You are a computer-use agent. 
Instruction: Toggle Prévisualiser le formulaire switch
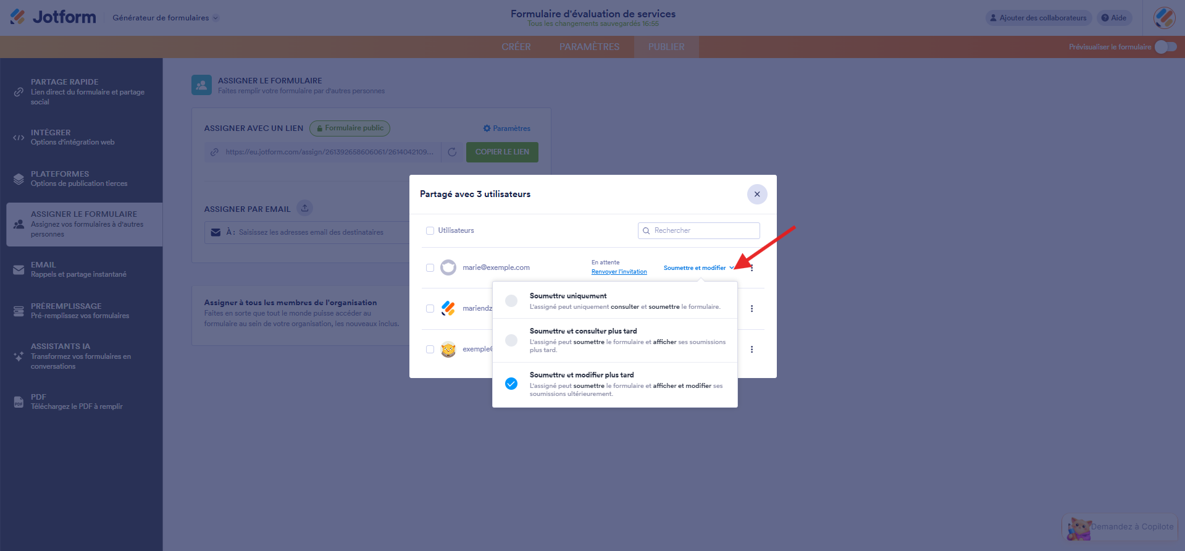[x=1166, y=47]
